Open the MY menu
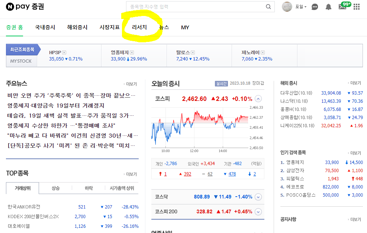 [185, 27]
